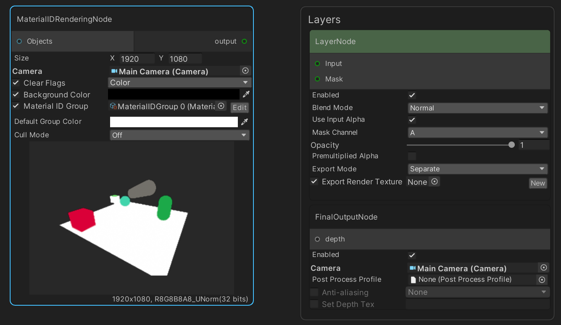Viewport: 561px width, 325px height.
Task: Click the eyedropper beside Background Color
Action: (x=246, y=94)
